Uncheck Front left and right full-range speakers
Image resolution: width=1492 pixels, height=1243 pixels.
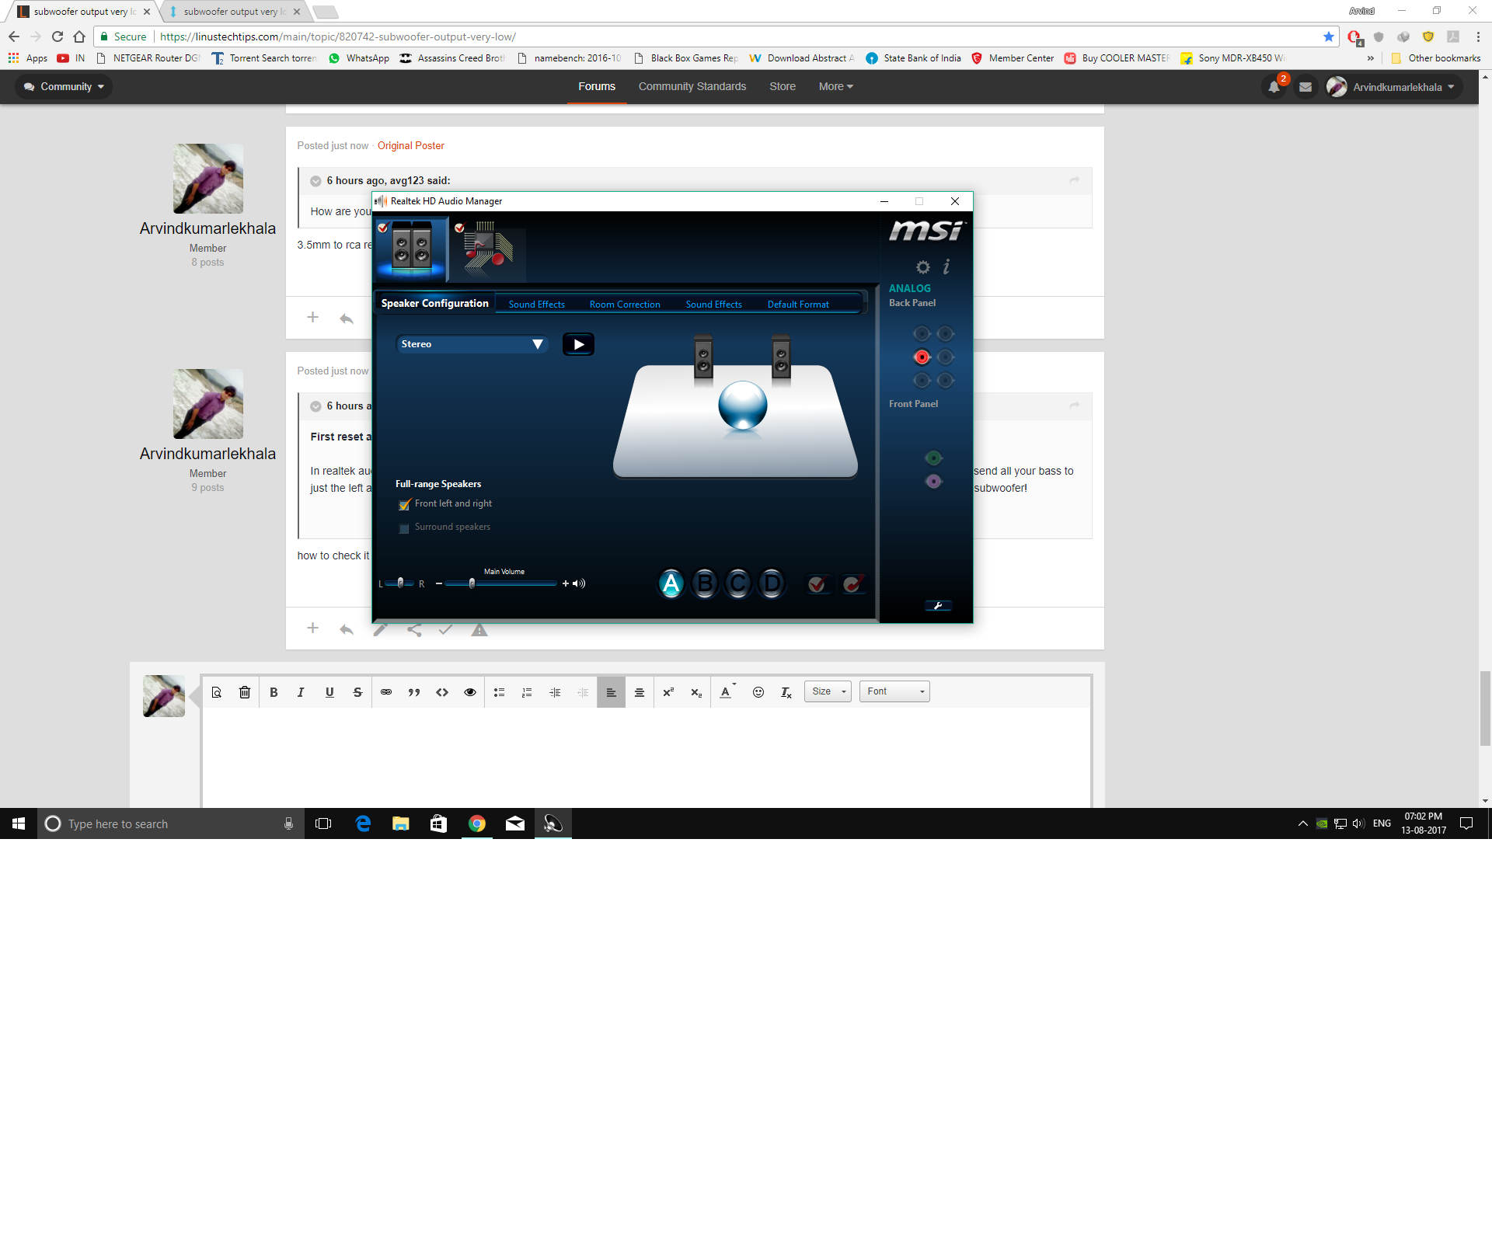pos(403,504)
